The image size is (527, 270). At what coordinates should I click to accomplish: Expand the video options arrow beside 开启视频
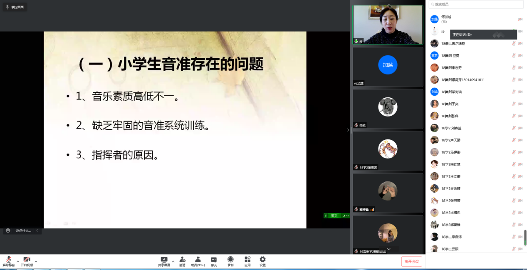pyautogui.click(x=36, y=262)
